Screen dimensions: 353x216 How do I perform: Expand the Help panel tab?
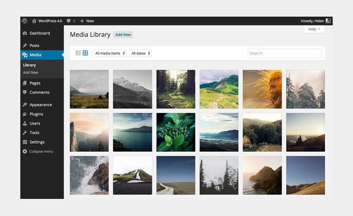tap(314, 29)
